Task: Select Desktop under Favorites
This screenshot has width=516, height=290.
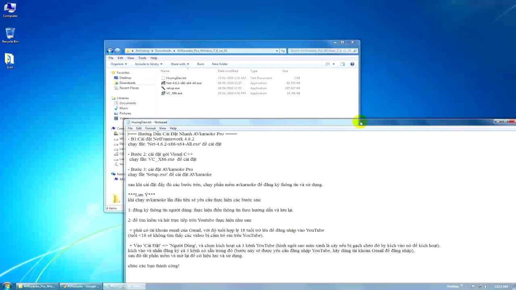Action: tap(125, 78)
